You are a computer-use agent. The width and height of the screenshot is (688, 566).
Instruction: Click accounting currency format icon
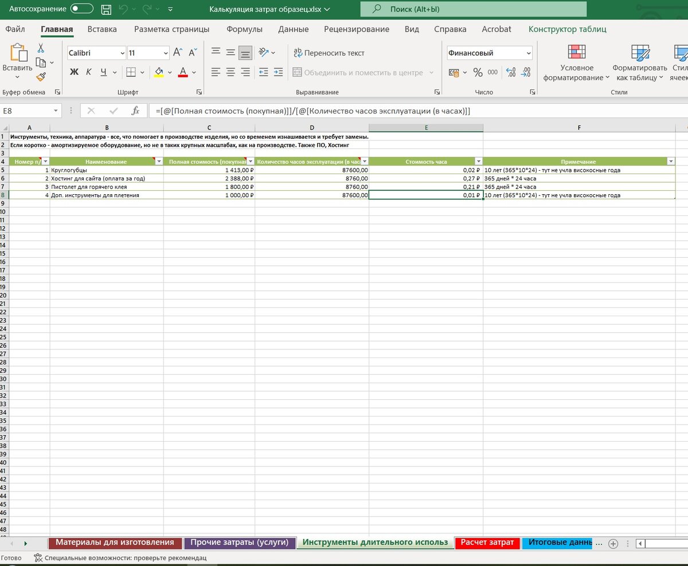(x=454, y=73)
